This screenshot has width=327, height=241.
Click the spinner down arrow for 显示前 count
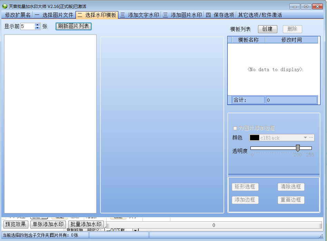38,28
